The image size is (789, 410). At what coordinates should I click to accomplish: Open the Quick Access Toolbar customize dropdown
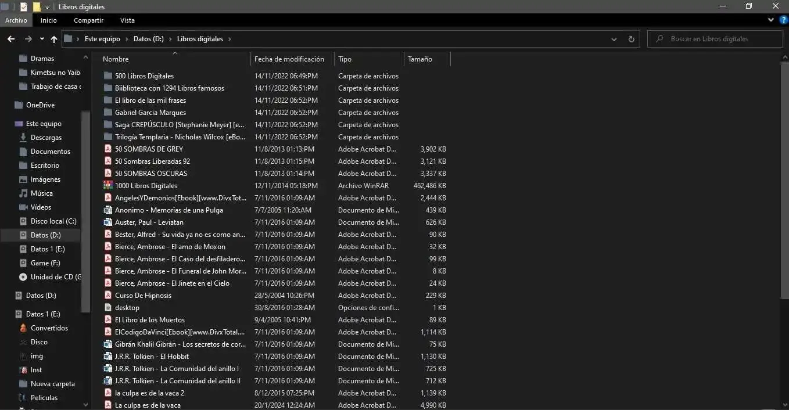point(47,7)
